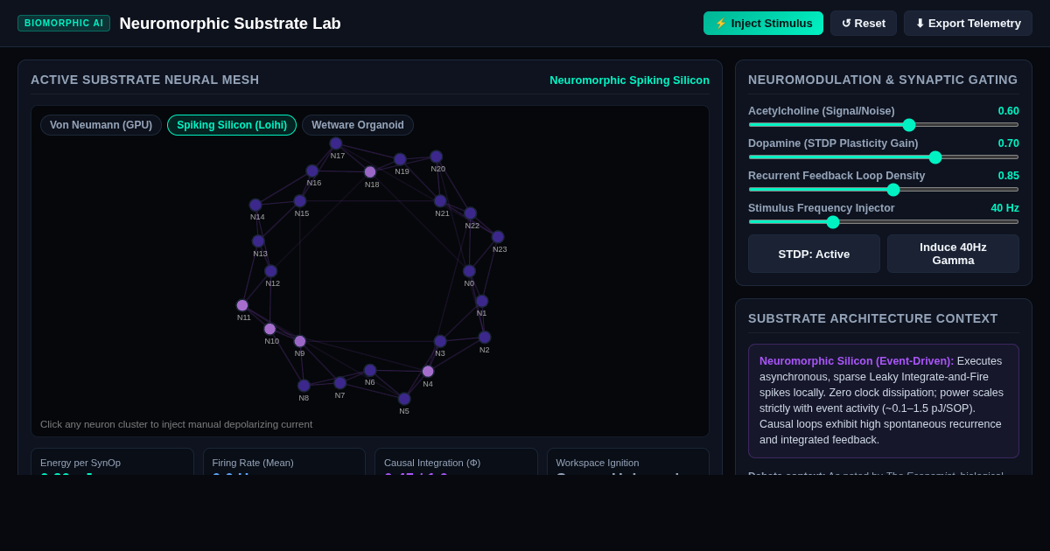The image size is (1050, 551).
Task: Adjust the Acetylcholine signal/noise slider
Action: 884,124
